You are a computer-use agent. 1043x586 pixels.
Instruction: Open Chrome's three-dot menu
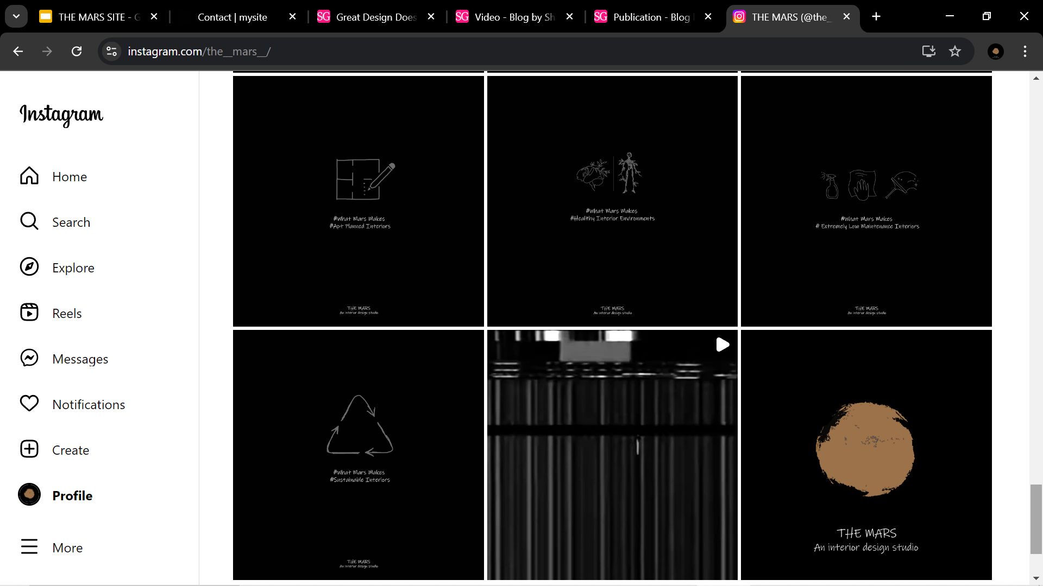[x=1025, y=52]
